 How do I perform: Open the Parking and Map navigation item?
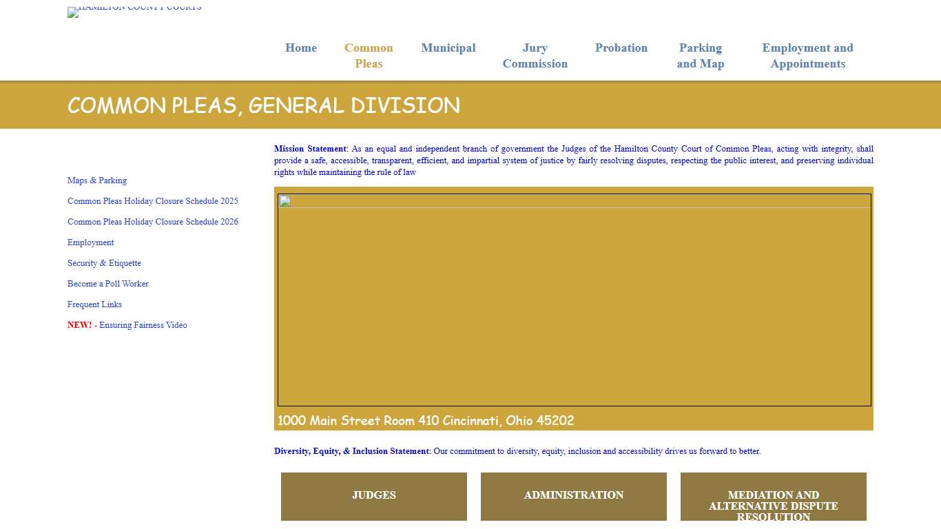point(700,56)
